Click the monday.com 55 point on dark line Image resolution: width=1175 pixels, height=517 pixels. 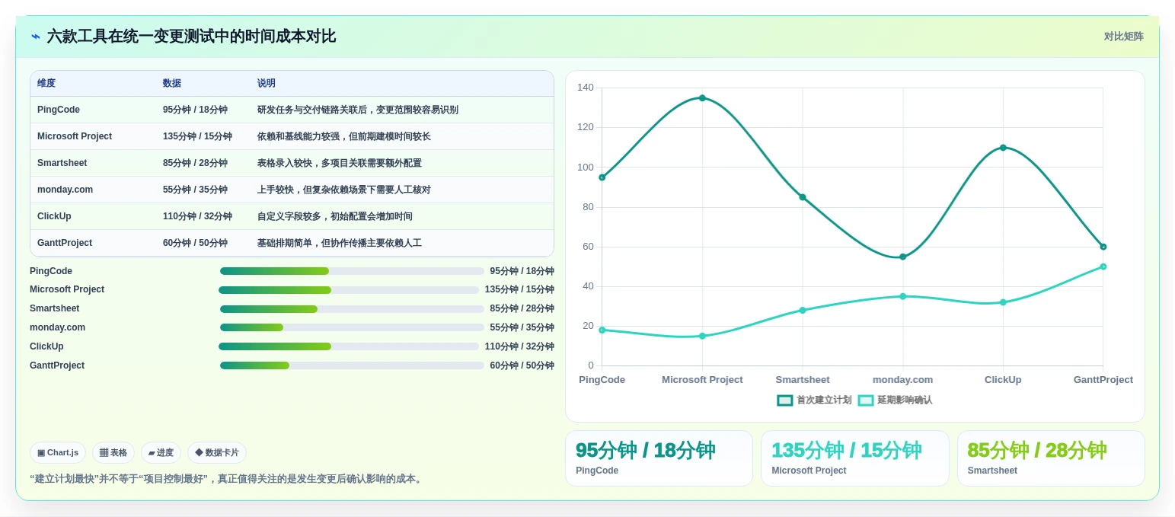902,257
